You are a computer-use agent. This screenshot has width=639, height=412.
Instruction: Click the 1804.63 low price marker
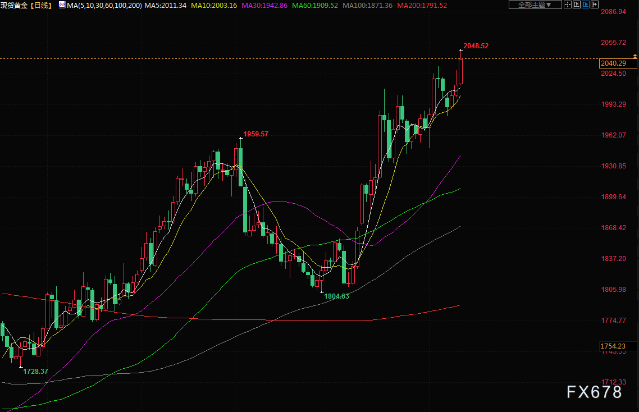336,296
